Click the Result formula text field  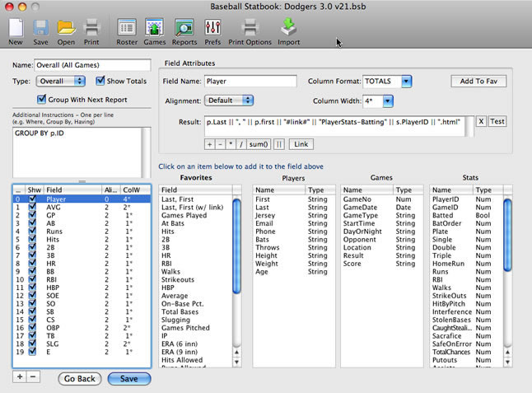tap(334, 126)
